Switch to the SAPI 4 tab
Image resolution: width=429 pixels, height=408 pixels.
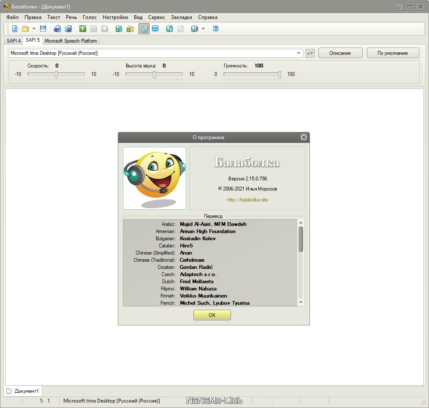coord(14,41)
